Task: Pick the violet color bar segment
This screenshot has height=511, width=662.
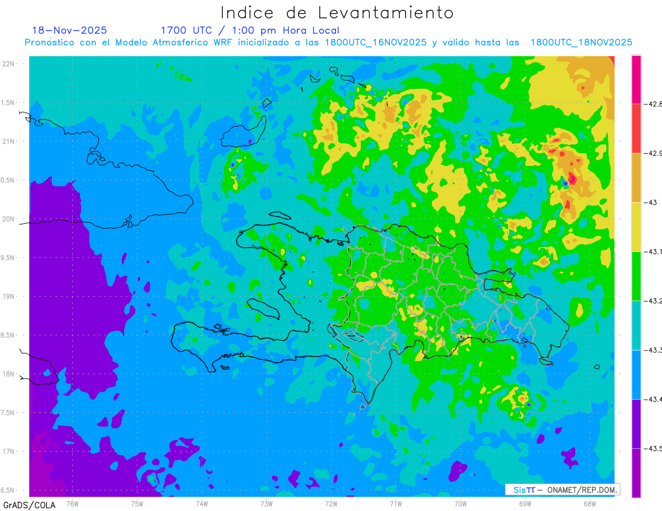Action: [x=636, y=423]
